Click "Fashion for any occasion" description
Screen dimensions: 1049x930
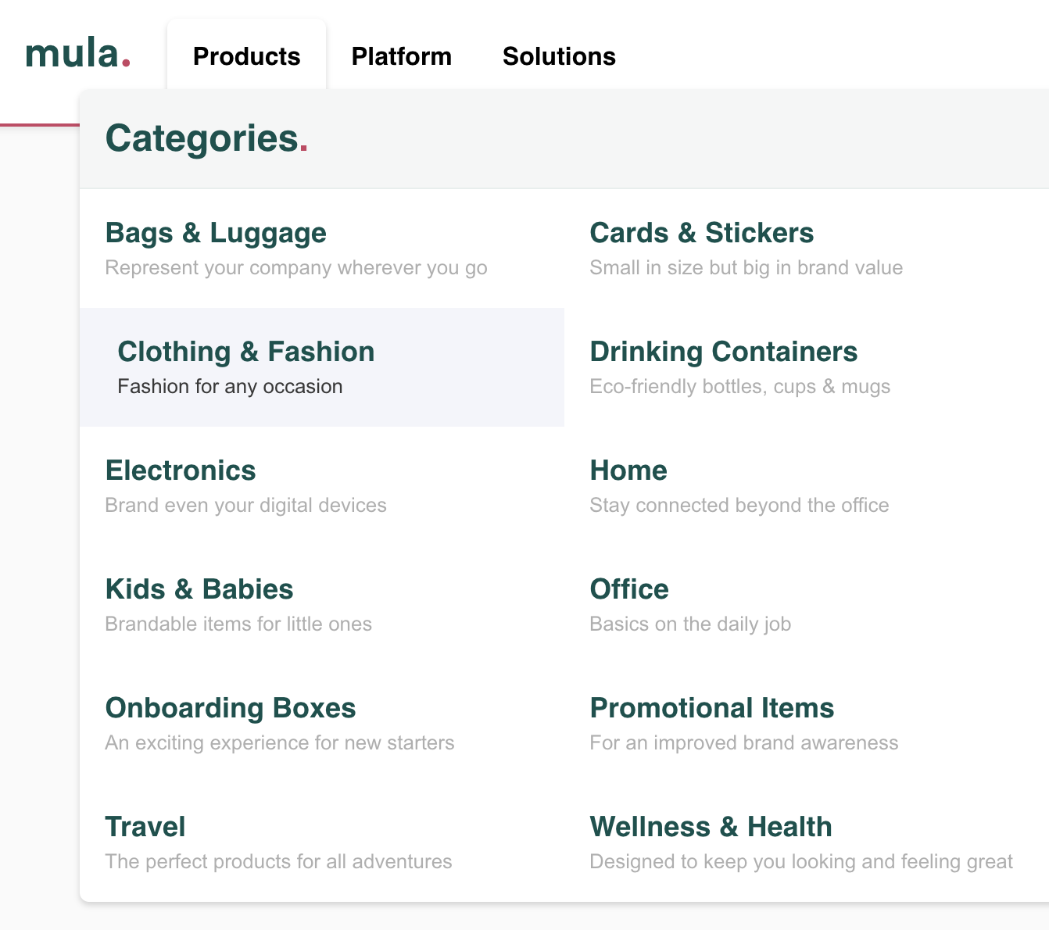pyautogui.click(x=230, y=387)
